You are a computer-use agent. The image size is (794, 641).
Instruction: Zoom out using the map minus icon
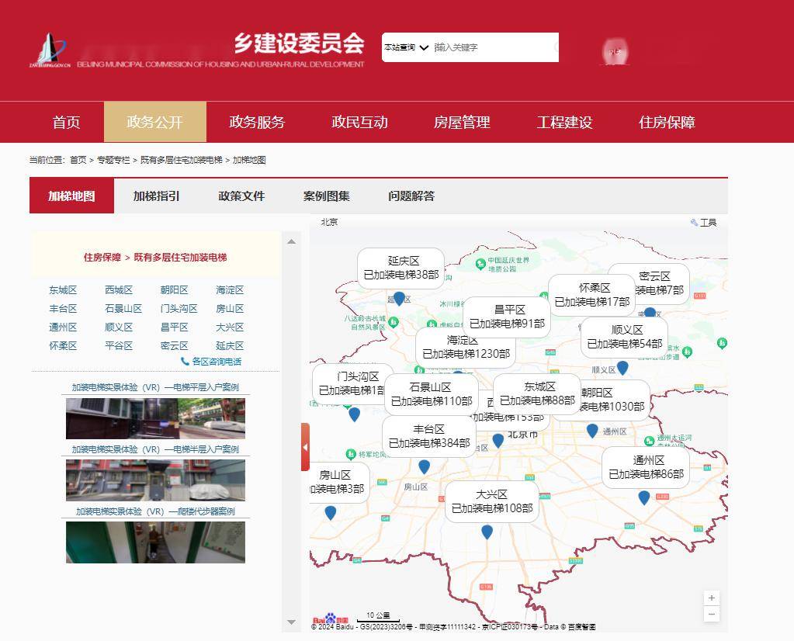(x=711, y=614)
